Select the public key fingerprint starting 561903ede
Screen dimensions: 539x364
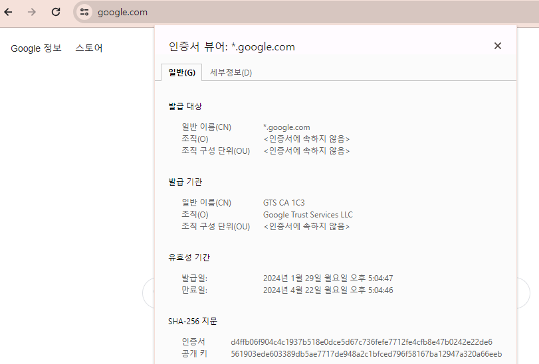(366, 353)
